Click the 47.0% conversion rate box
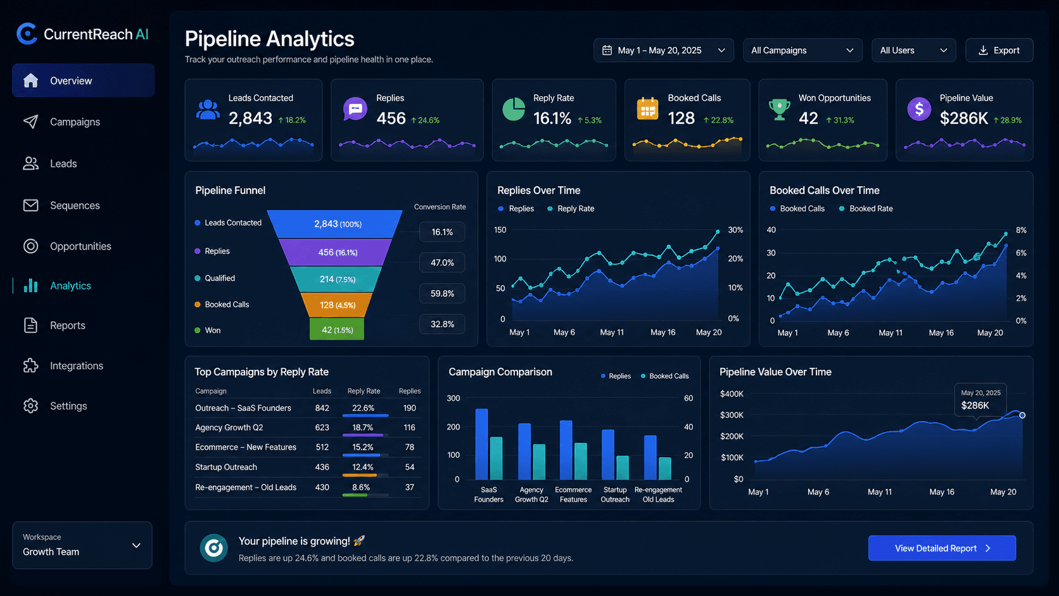This screenshot has height=596, width=1059. pos(442,262)
